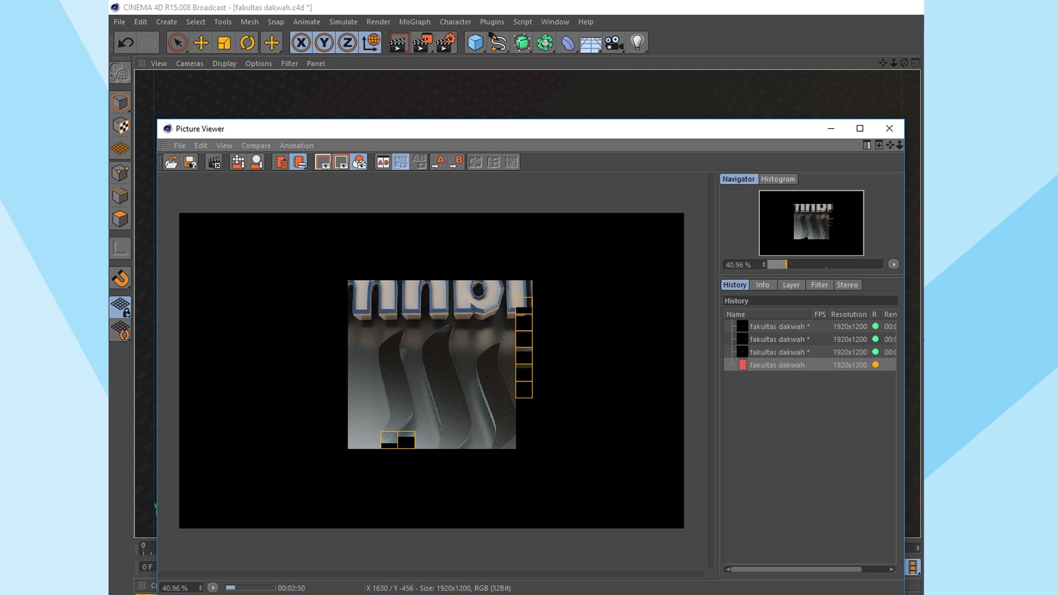
Task: Switch to the Stereo tab
Action: (x=847, y=285)
